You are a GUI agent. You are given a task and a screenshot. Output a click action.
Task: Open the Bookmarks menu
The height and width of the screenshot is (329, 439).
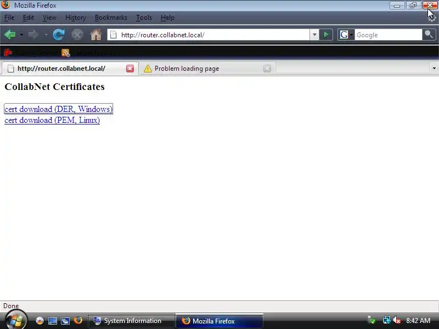click(111, 18)
